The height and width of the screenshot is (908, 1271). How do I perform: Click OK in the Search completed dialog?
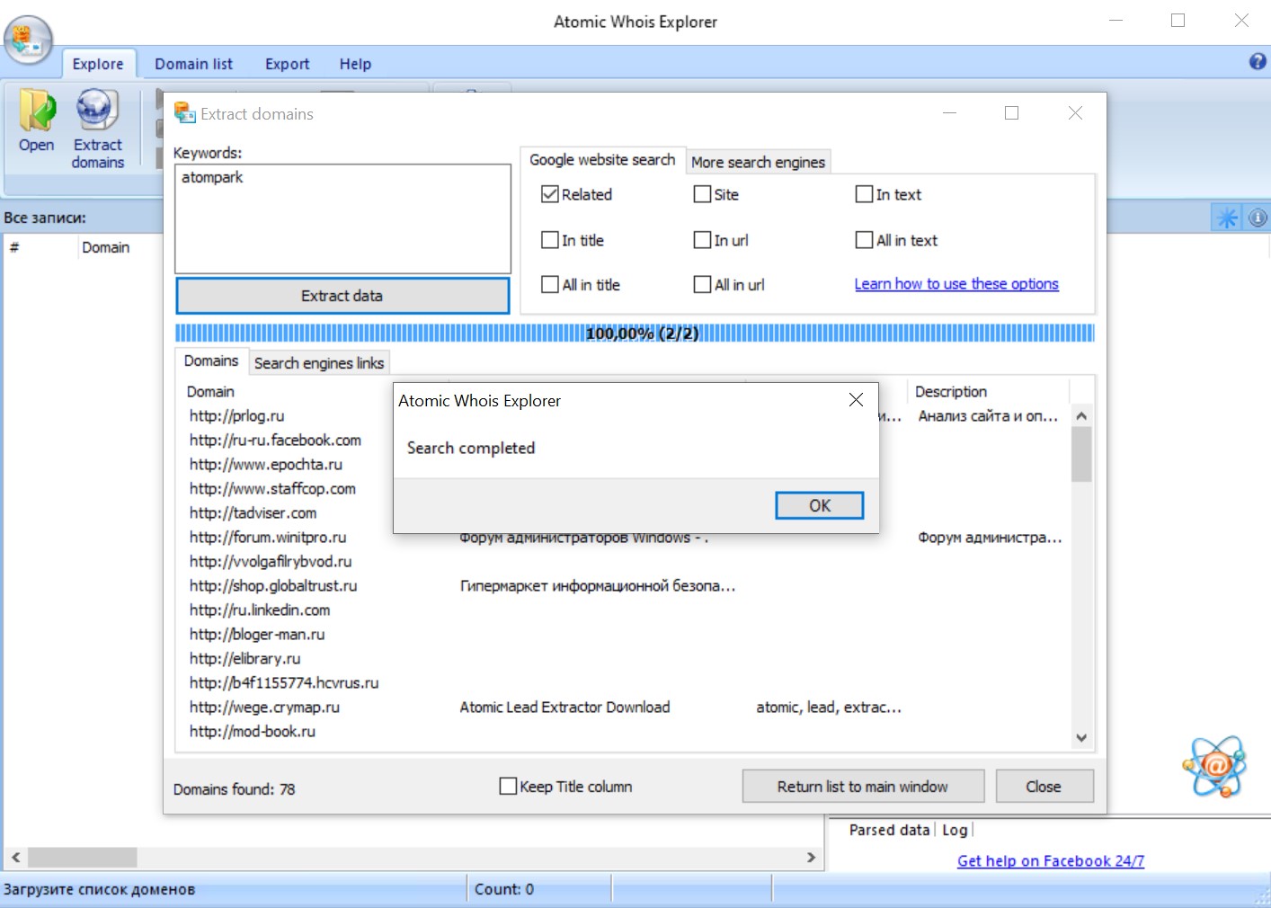pyautogui.click(x=820, y=505)
